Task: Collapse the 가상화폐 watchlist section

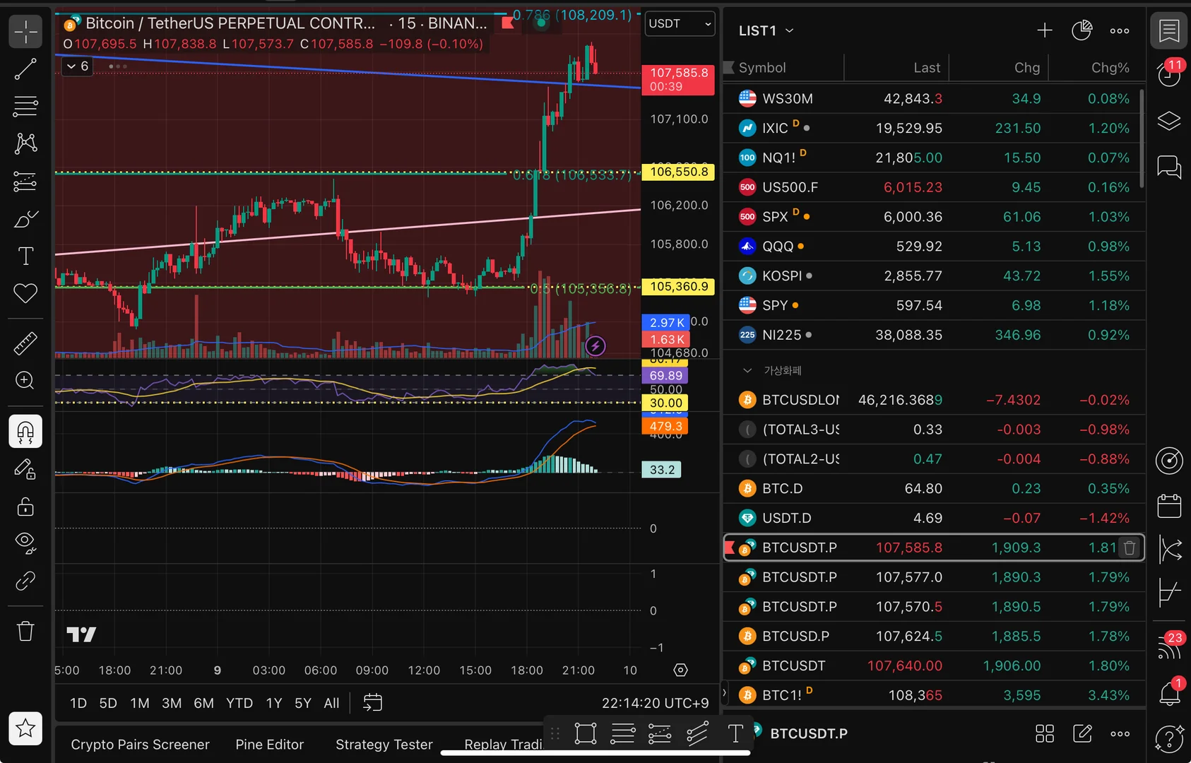Action: pos(747,370)
